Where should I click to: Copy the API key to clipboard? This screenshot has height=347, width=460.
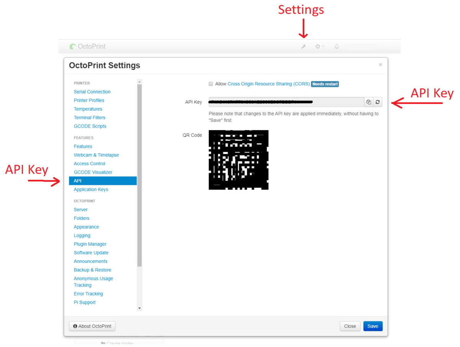(368, 102)
